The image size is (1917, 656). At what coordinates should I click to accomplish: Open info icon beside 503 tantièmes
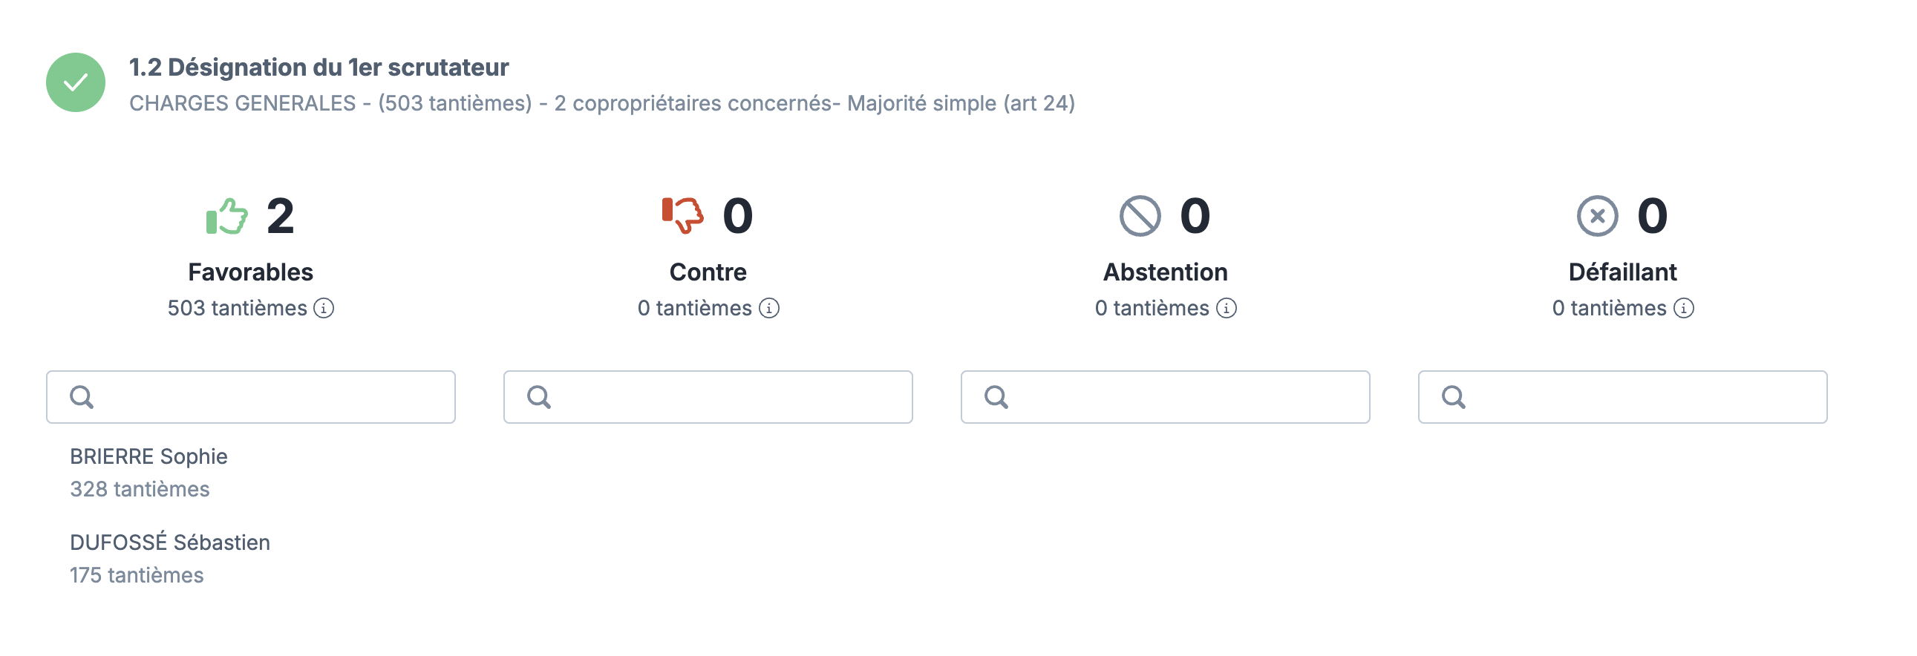[x=324, y=308]
